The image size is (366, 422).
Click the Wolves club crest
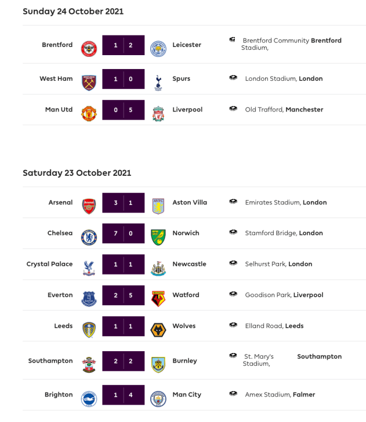coord(158,330)
